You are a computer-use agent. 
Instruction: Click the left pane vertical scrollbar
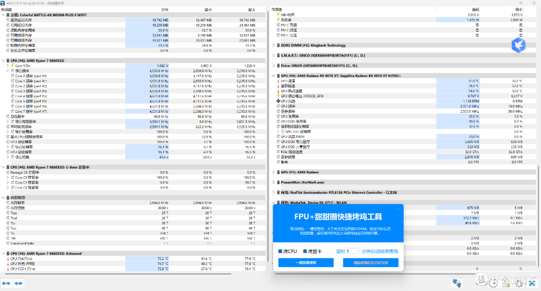[x=267, y=136]
